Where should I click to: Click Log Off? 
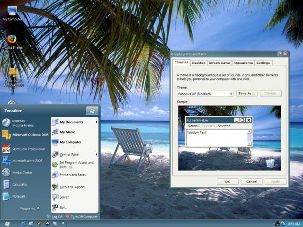[55, 217]
